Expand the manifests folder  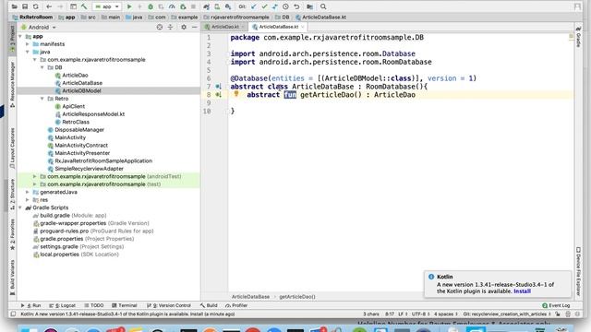(28, 44)
